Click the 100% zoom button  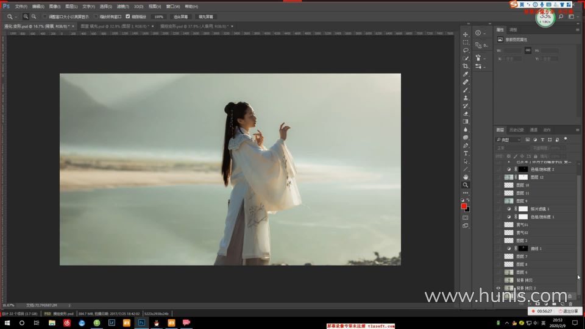[159, 17]
